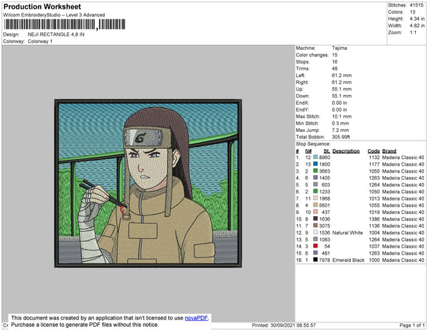Click the barcode under the worksheet title
Screen dimensions: 428x331
pyautogui.click(x=64, y=24)
